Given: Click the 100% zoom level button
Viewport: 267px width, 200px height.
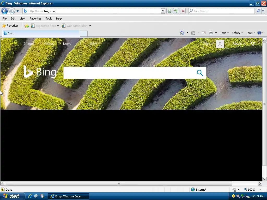Looking at the screenshot, I should pyautogui.click(x=250, y=190).
